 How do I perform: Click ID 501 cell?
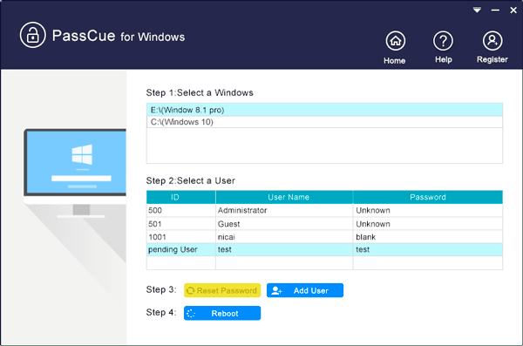(x=180, y=223)
